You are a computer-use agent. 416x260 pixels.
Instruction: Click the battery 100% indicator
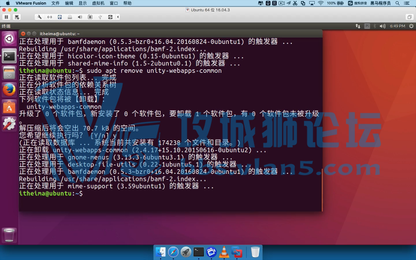335,3
